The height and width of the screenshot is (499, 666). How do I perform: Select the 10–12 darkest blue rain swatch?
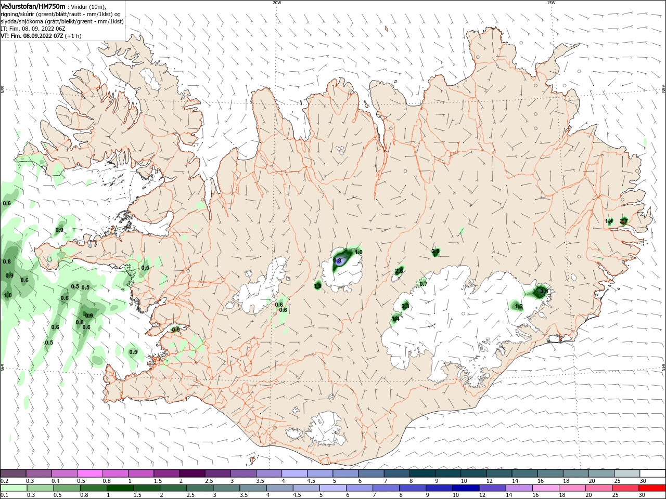click(x=466, y=488)
